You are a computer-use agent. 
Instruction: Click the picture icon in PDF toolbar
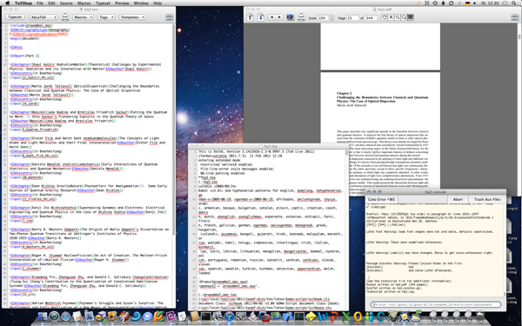291,17
